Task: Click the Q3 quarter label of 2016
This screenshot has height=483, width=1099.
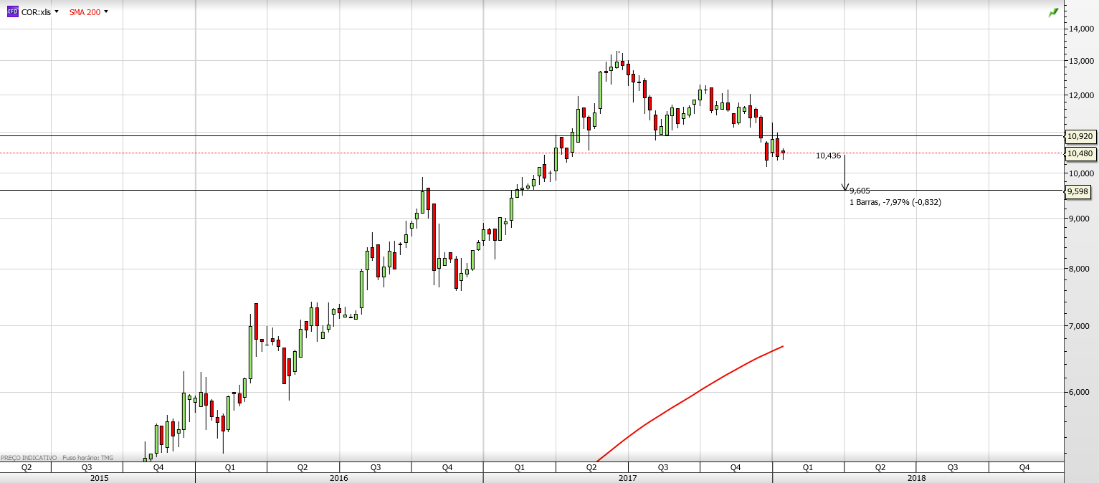Action: coord(375,467)
